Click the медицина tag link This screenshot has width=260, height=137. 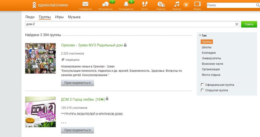pyautogui.click(x=72, y=60)
